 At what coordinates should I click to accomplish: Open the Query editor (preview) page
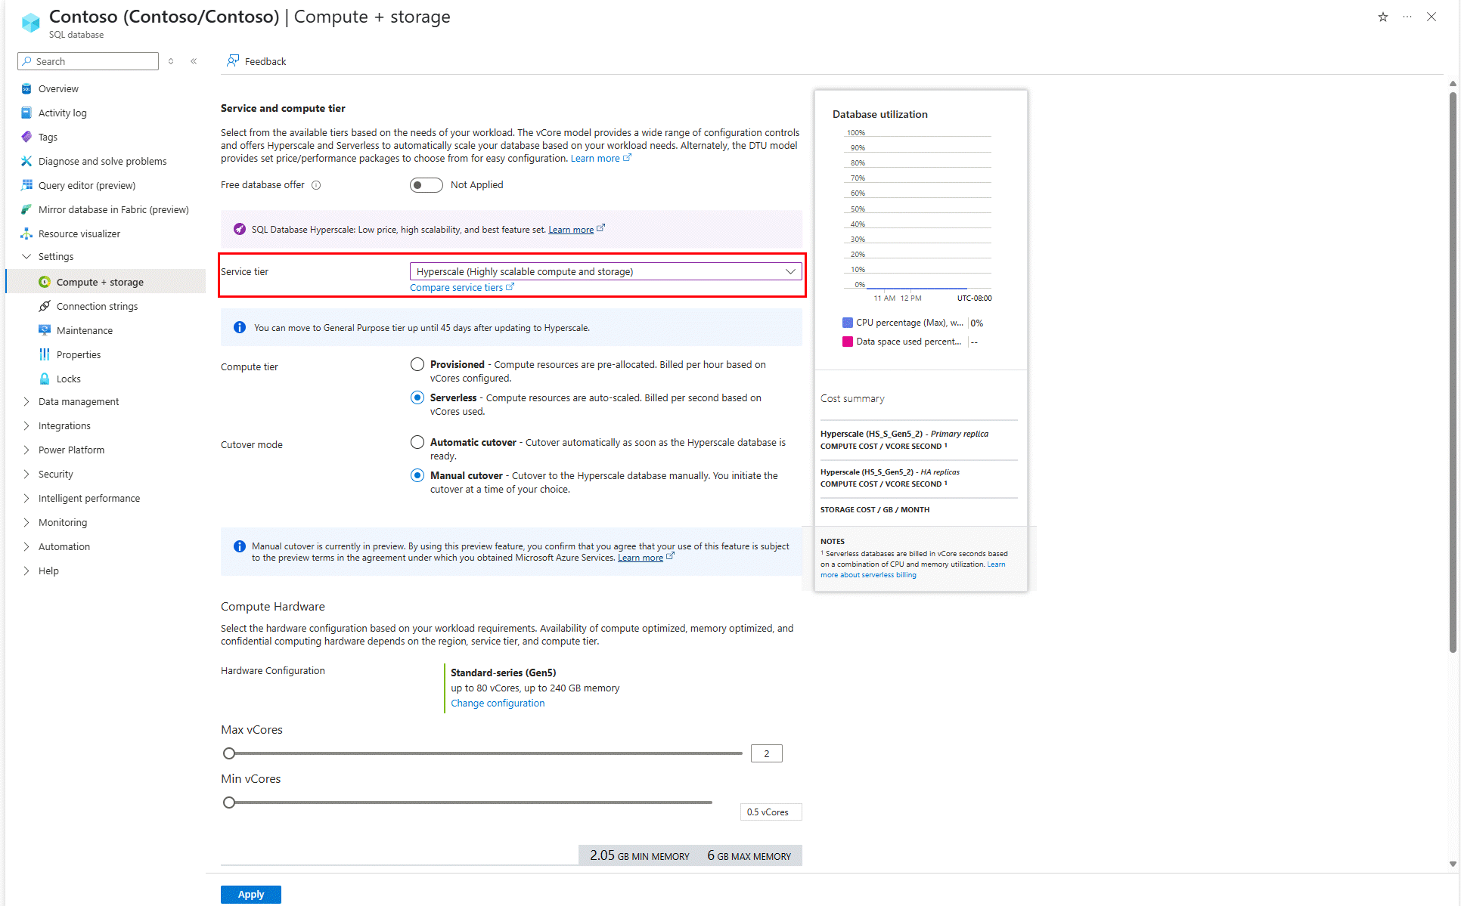click(x=86, y=185)
